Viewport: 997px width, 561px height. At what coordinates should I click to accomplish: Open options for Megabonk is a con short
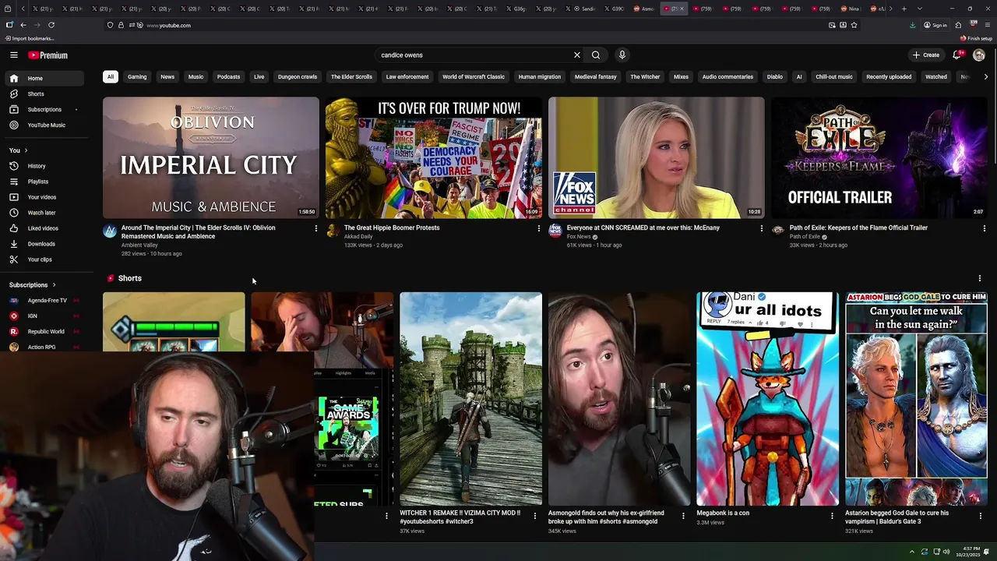(832, 516)
